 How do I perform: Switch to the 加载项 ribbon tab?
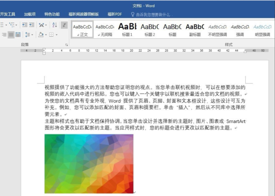30,14
